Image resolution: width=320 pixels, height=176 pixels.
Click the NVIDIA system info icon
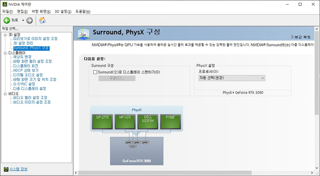[x=6, y=169]
